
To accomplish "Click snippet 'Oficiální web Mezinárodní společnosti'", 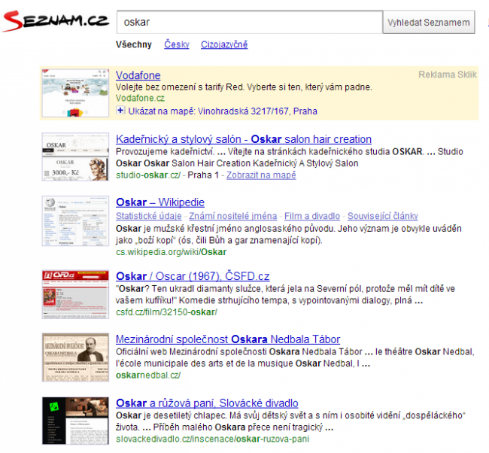I will tap(295, 357).
